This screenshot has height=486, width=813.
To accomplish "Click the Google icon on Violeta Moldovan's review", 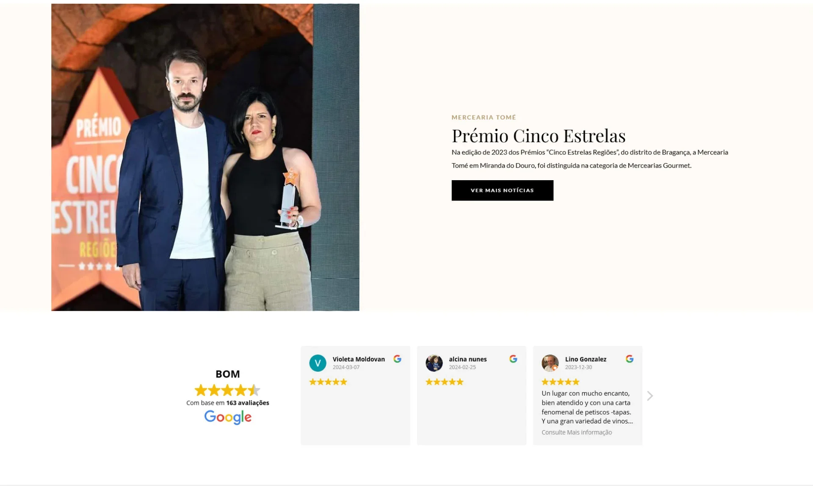I will (x=397, y=359).
